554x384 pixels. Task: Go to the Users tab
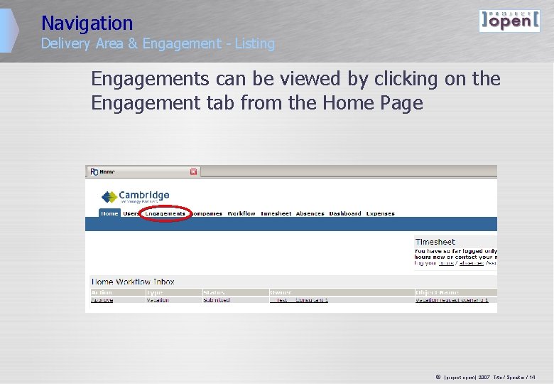point(131,213)
